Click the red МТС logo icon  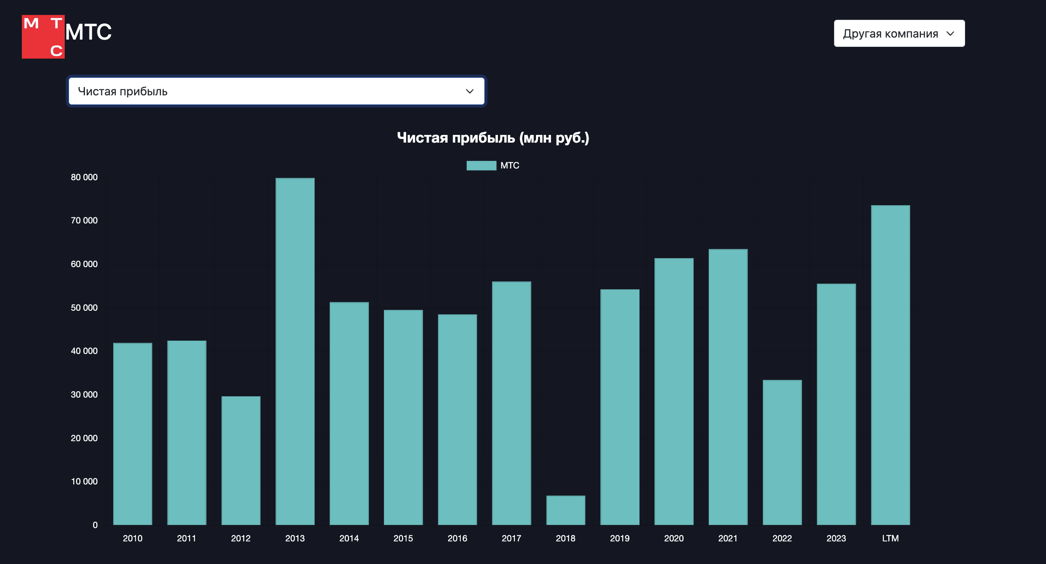coord(43,37)
